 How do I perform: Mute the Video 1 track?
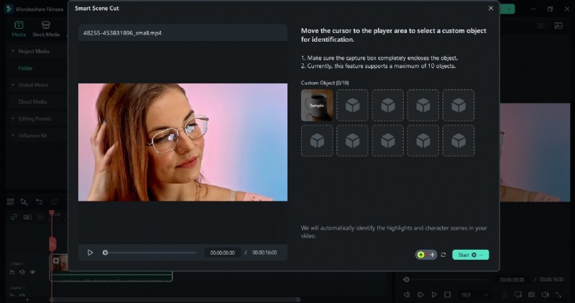[x=22, y=272]
